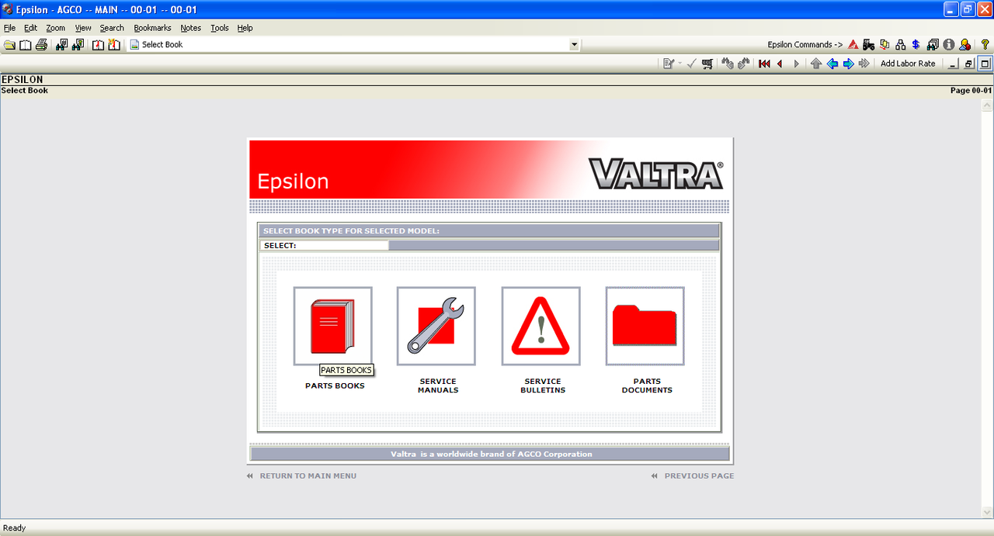Click the shopping cart toolbar icon
The image size is (994, 536).
pos(707,64)
